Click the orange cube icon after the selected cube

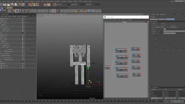pyautogui.click(x=21, y=11)
